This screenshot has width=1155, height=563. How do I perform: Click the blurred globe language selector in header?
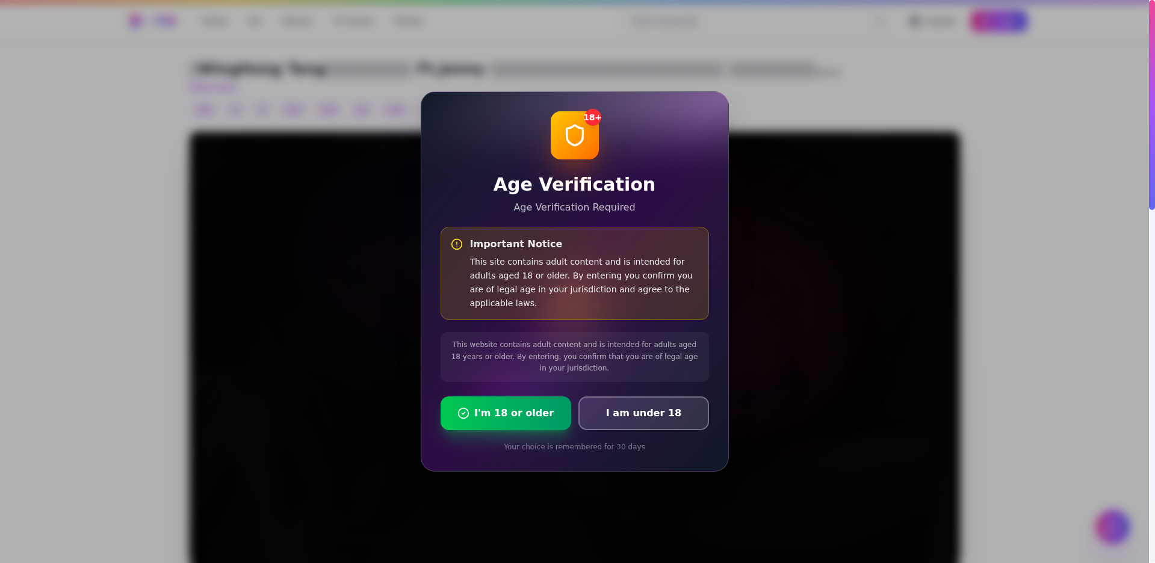(932, 21)
